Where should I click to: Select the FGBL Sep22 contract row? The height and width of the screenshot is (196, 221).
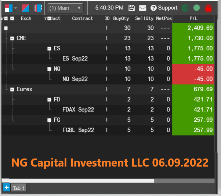coord(108,130)
